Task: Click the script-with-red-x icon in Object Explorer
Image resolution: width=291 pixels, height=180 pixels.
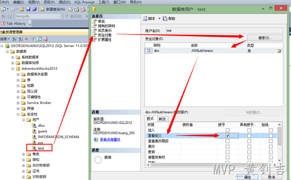Action: pyautogui.click(x=45, y=39)
